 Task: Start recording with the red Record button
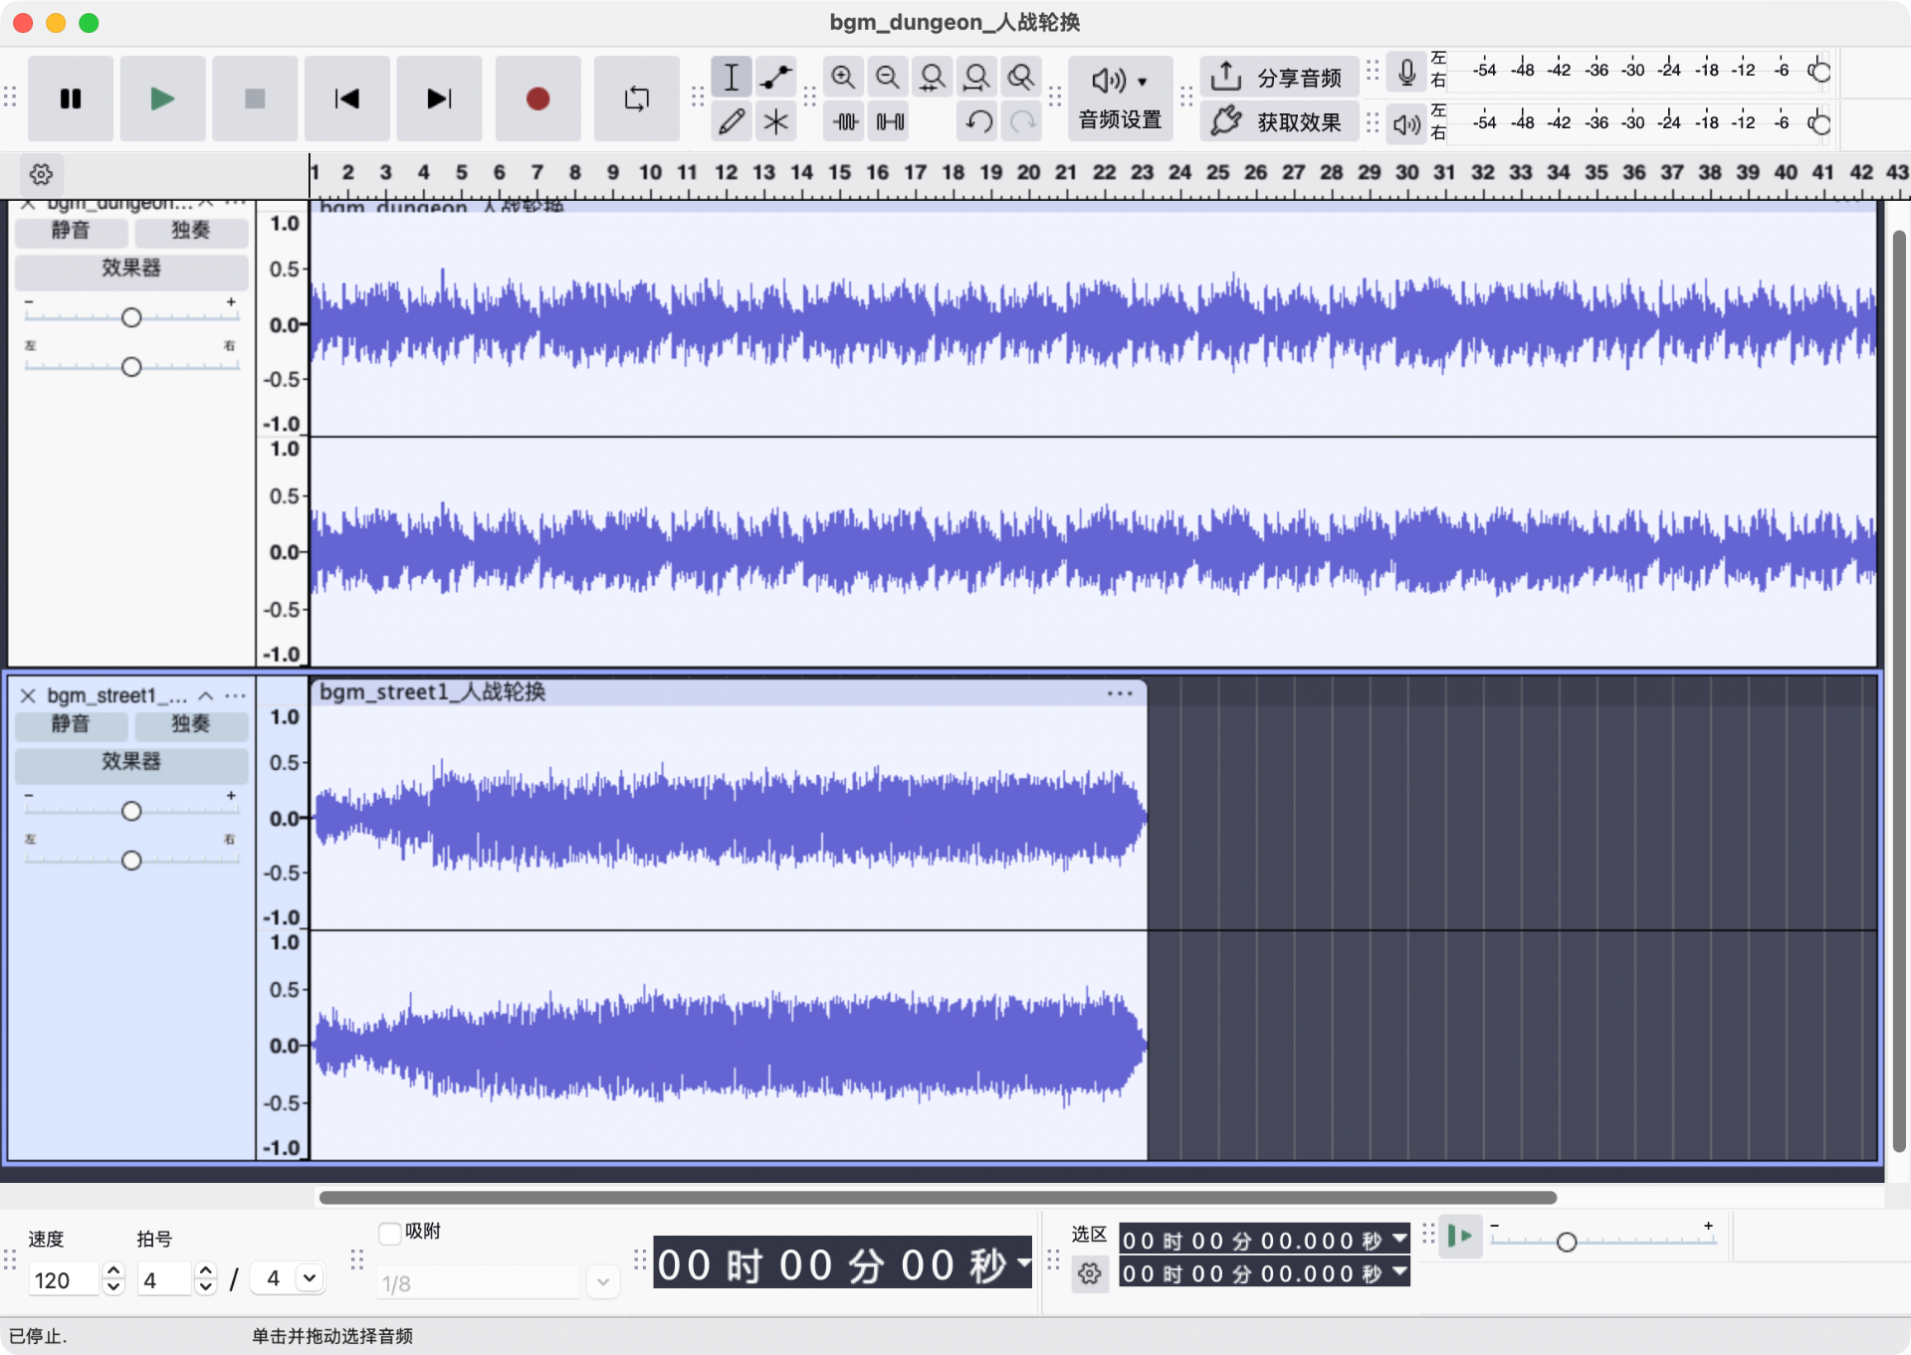click(537, 98)
